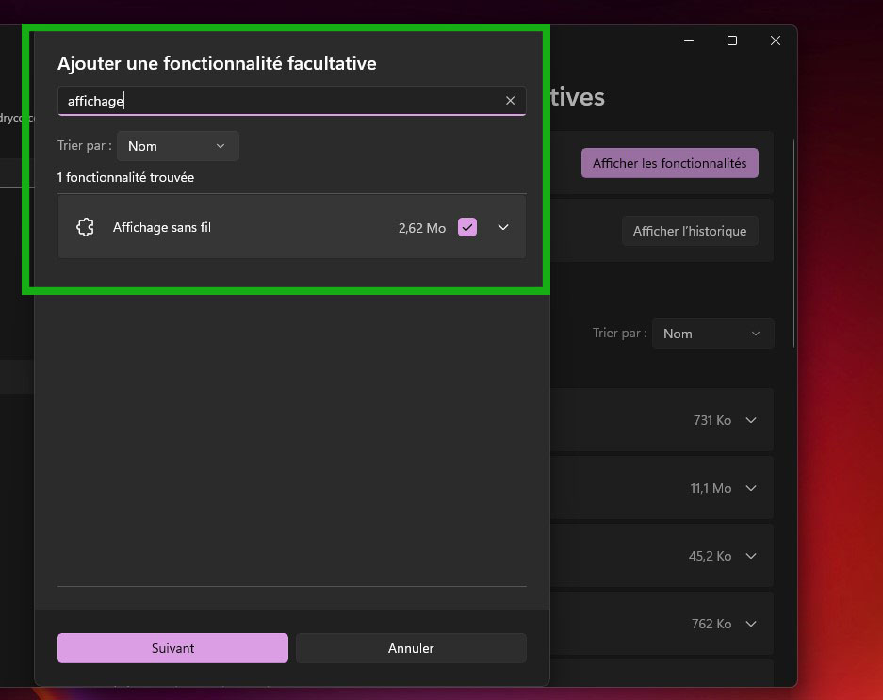Open the dialog's Trier par Nom dropdown
This screenshot has width=883, height=700.
pyautogui.click(x=178, y=146)
